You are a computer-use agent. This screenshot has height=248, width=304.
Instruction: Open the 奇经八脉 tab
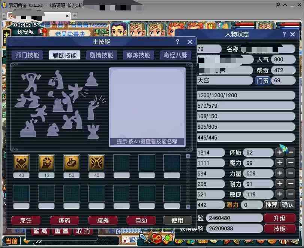(x=176, y=55)
